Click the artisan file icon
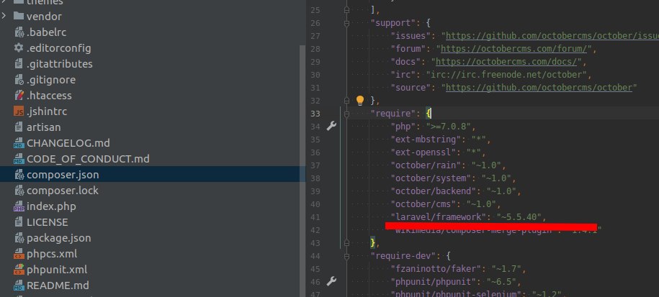This screenshot has width=659, height=297. click(x=19, y=127)
